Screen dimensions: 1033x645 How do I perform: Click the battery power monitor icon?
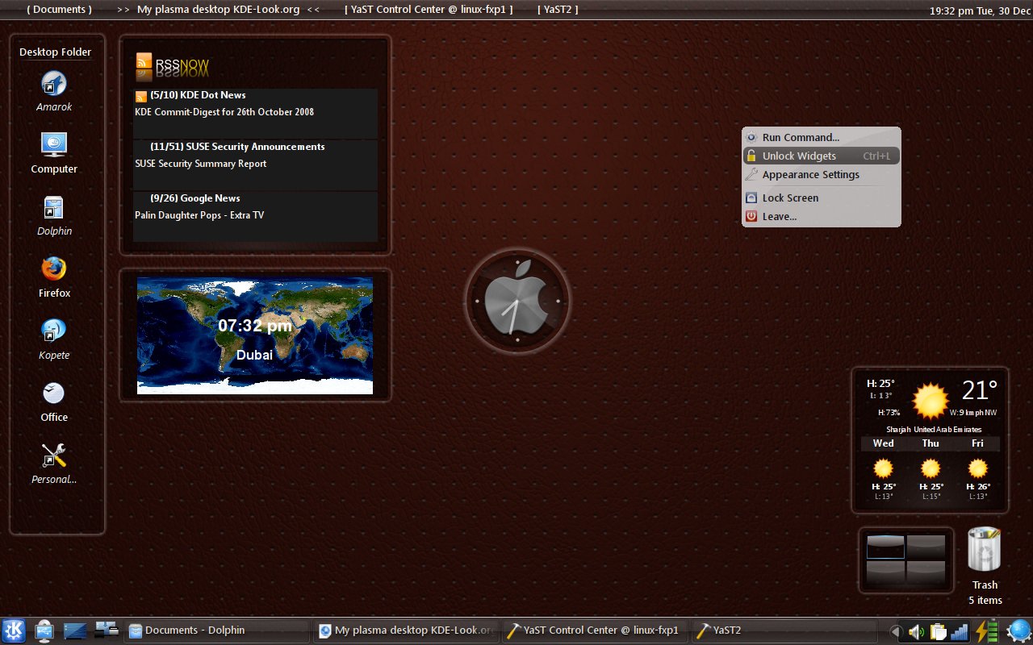pos(987,631)
